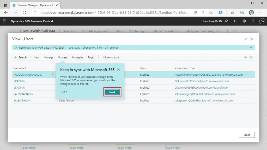Close the View - Users dialog with X
The height and width of the screenshot is (150, 267).
252,39
